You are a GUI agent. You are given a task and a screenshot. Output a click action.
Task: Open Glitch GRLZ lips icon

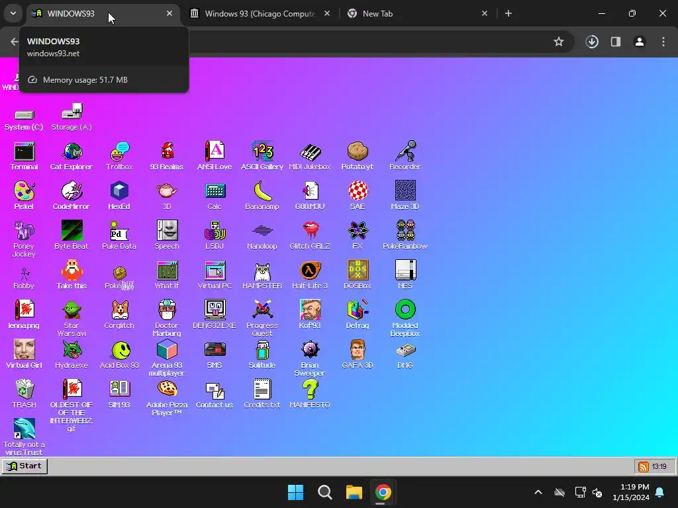[310, 235]
